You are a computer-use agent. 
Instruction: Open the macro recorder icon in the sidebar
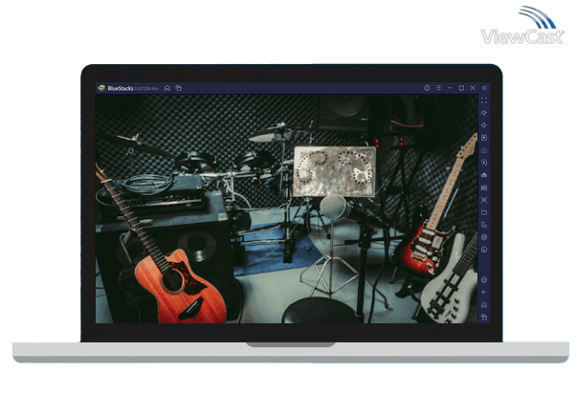[484, 187]
